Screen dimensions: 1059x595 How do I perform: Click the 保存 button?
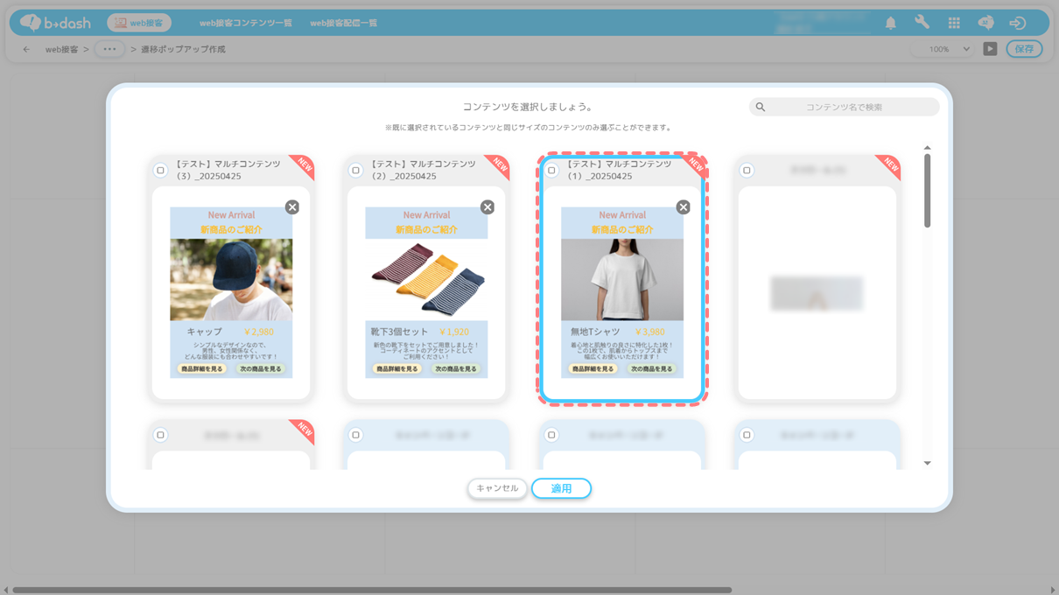1024,49
